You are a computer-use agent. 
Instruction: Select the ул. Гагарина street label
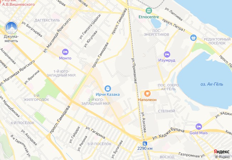coord(95,133)
